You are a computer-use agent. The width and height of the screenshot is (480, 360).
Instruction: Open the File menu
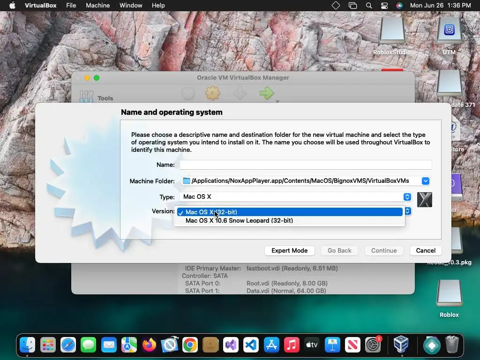click(x=71, y=6)
